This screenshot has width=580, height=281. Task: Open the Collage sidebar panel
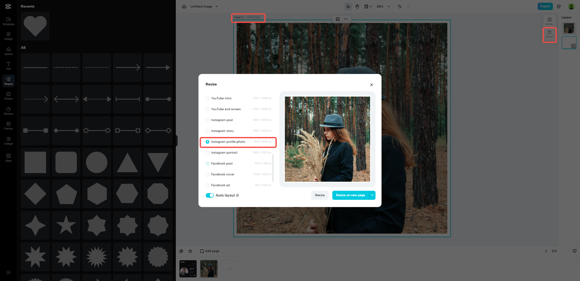(x=8, y=140)
